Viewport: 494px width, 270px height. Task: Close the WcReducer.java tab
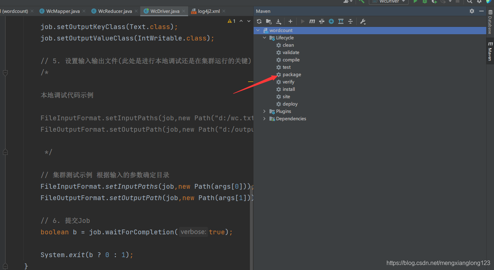tap(136, 11)
